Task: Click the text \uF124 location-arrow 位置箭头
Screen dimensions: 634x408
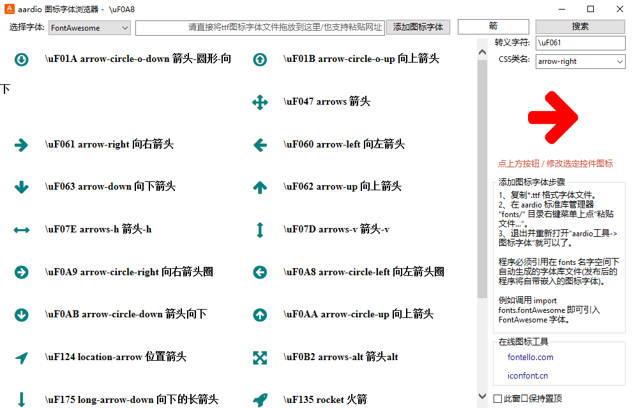Action: [x=116, y=357]
